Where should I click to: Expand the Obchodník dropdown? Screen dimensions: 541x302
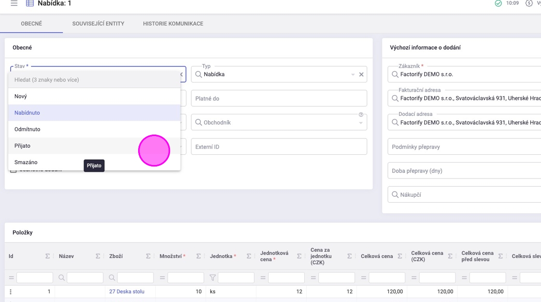pos(360,124)
